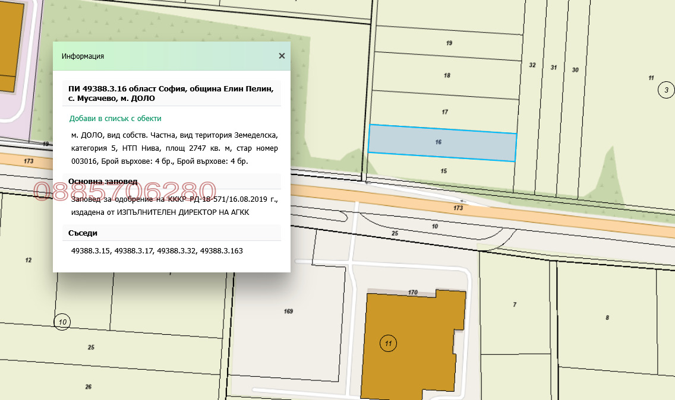Screen dimensions: 675x400
Task: Click 'Добави в списък с обекти' link
Action: tap(115, 119)
